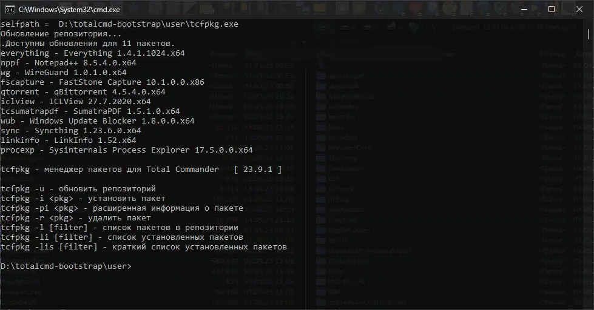Select the LinkInfo 1.52.x64 line
Viewport: 594px width, 310px height.
point(68,140)
